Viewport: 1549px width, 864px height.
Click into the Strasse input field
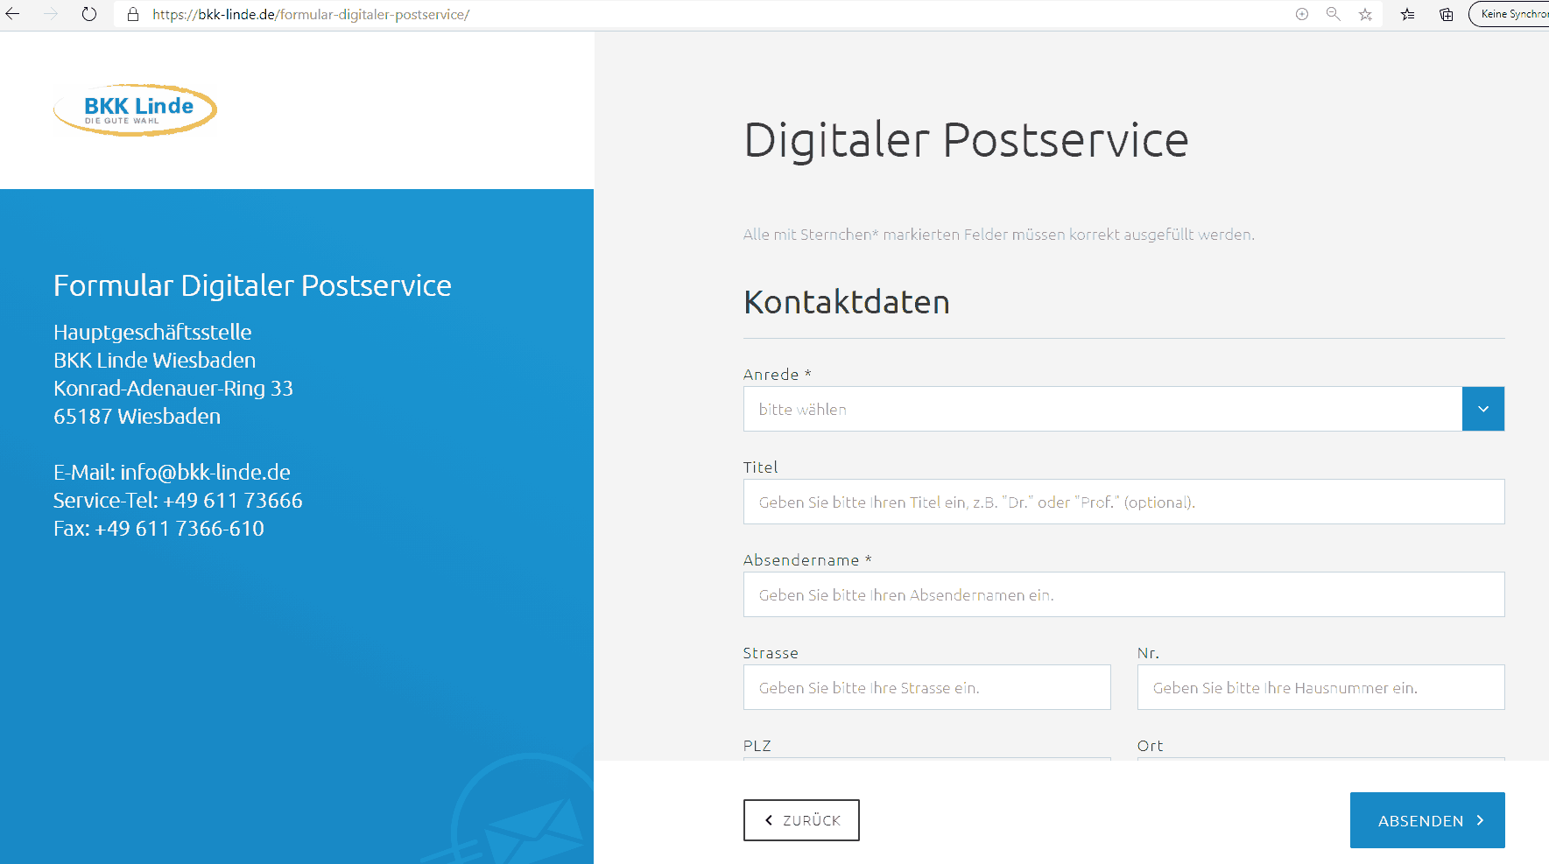pyautogui.click(x=926, y=687)
